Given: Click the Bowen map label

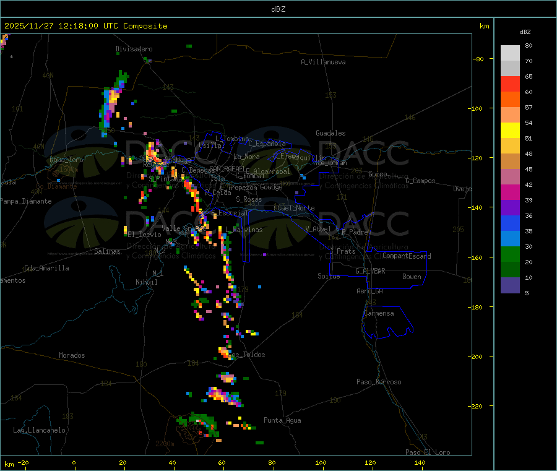Looking at the screenshot, I should pyautogui.click(x=412, y=277).
